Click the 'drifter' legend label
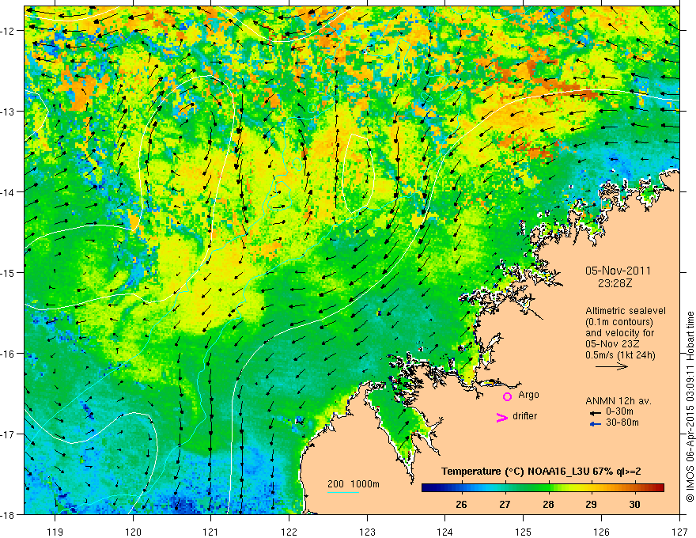696x538 pixels. pos(524,416)
